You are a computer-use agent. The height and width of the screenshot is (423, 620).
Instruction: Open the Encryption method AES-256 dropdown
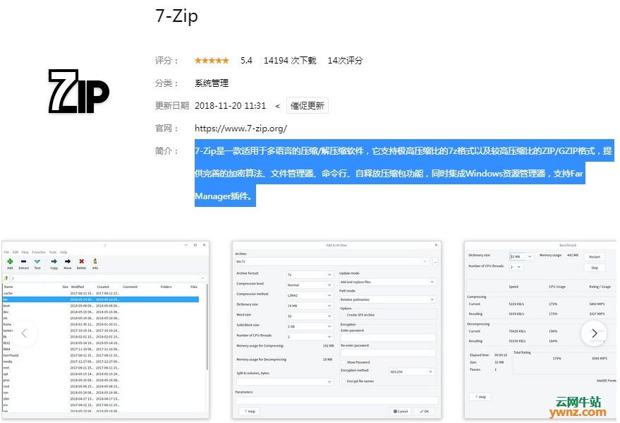(411, 371)
